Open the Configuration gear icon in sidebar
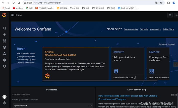 5,60
